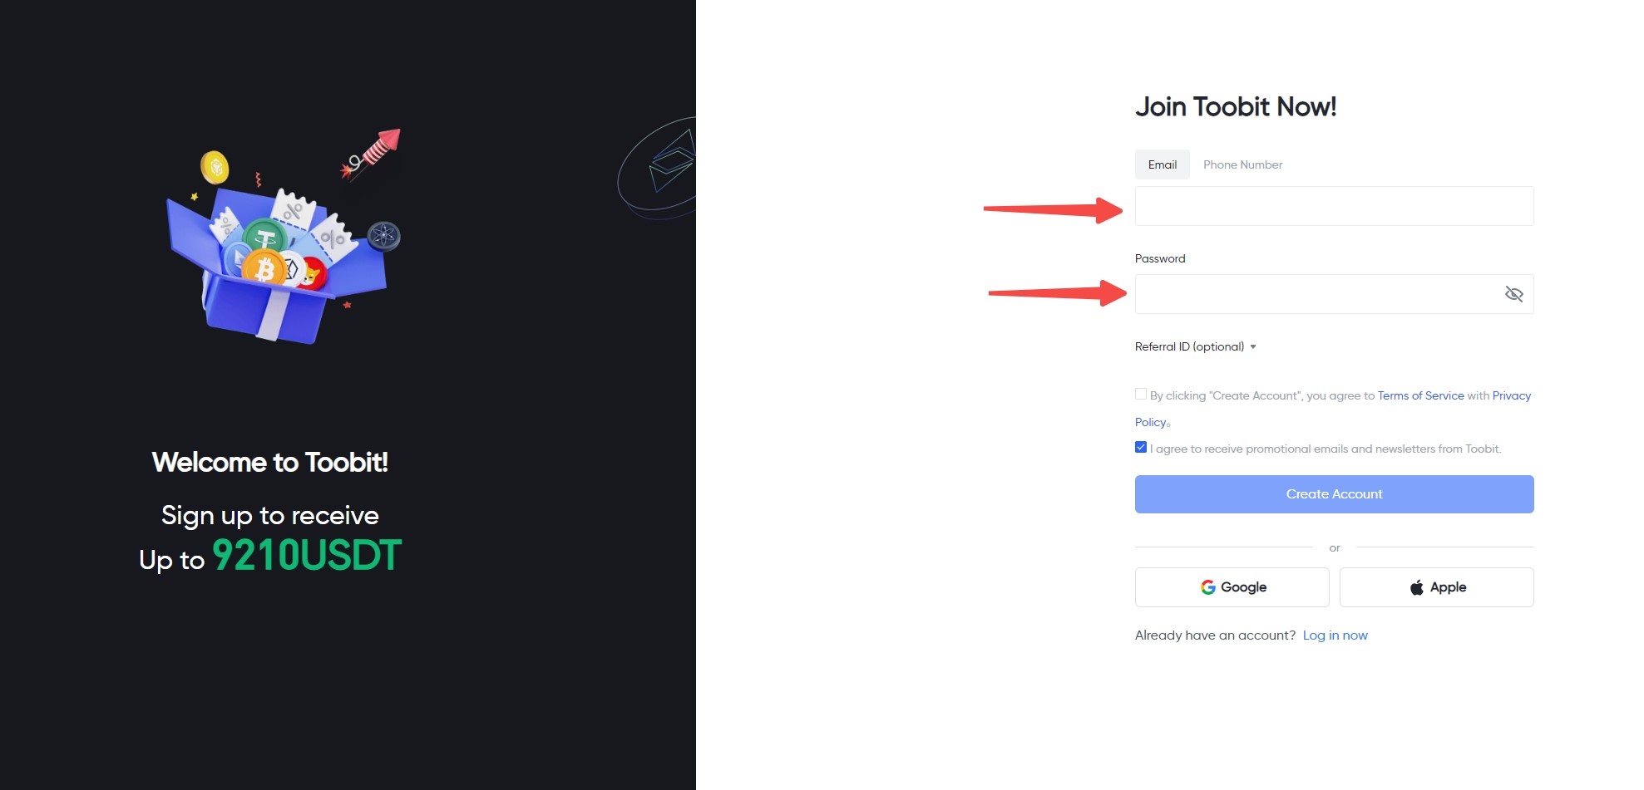Toggle password visibility eye icon

tap(1513, 294)
